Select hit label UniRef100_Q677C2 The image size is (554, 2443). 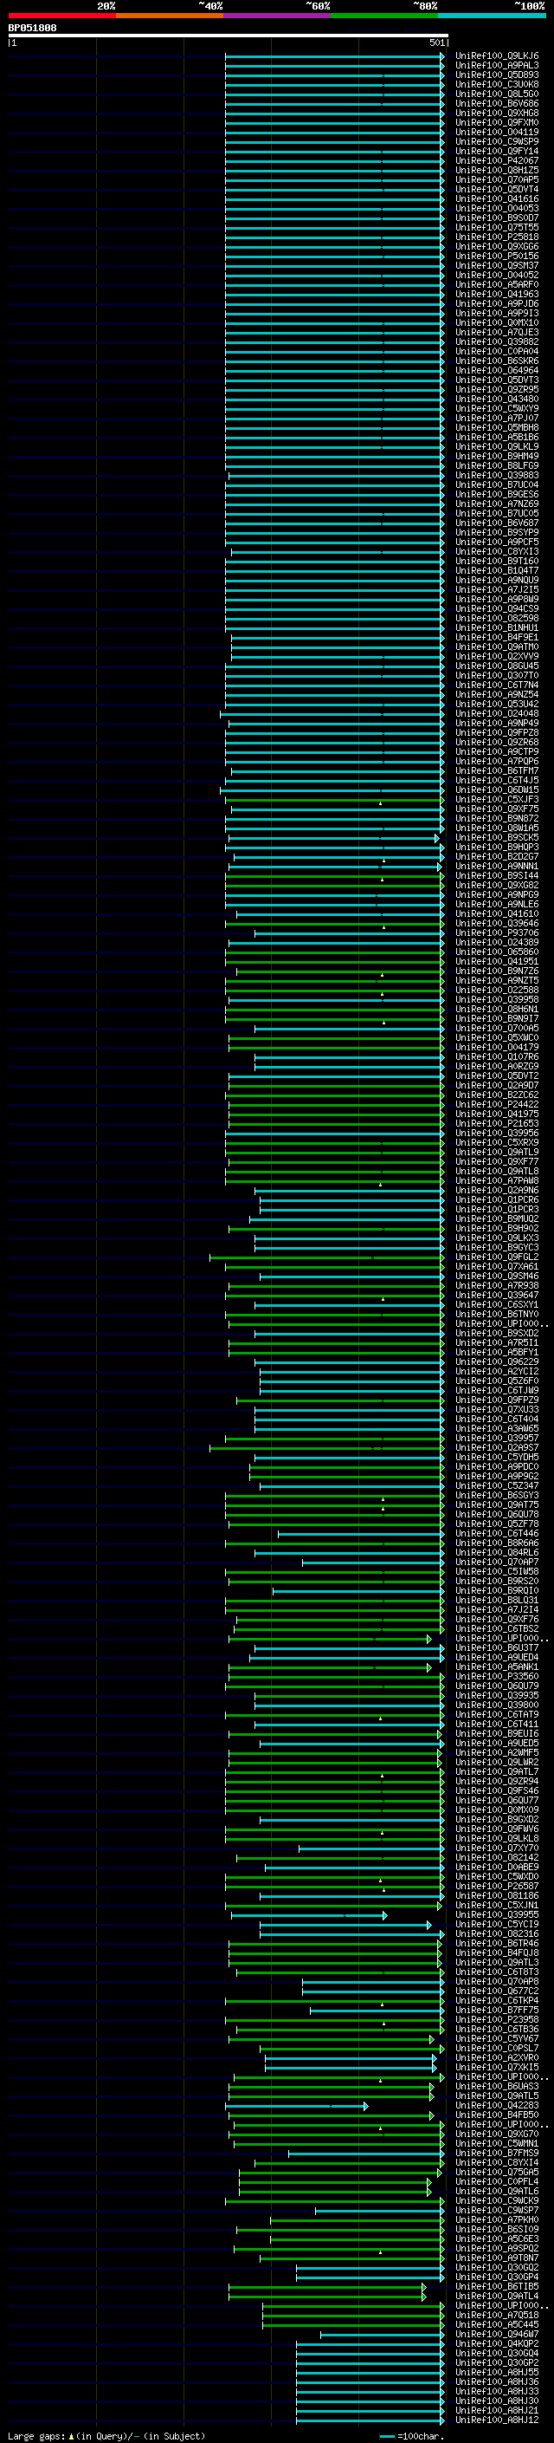(x=497, y=1990)
